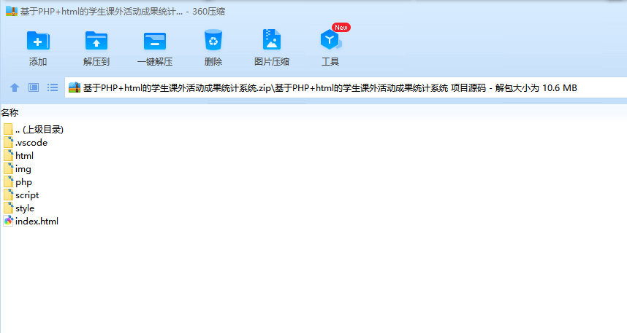Select the 'style' folder name
Screen dimensions: 627x333
coord(25,208)
